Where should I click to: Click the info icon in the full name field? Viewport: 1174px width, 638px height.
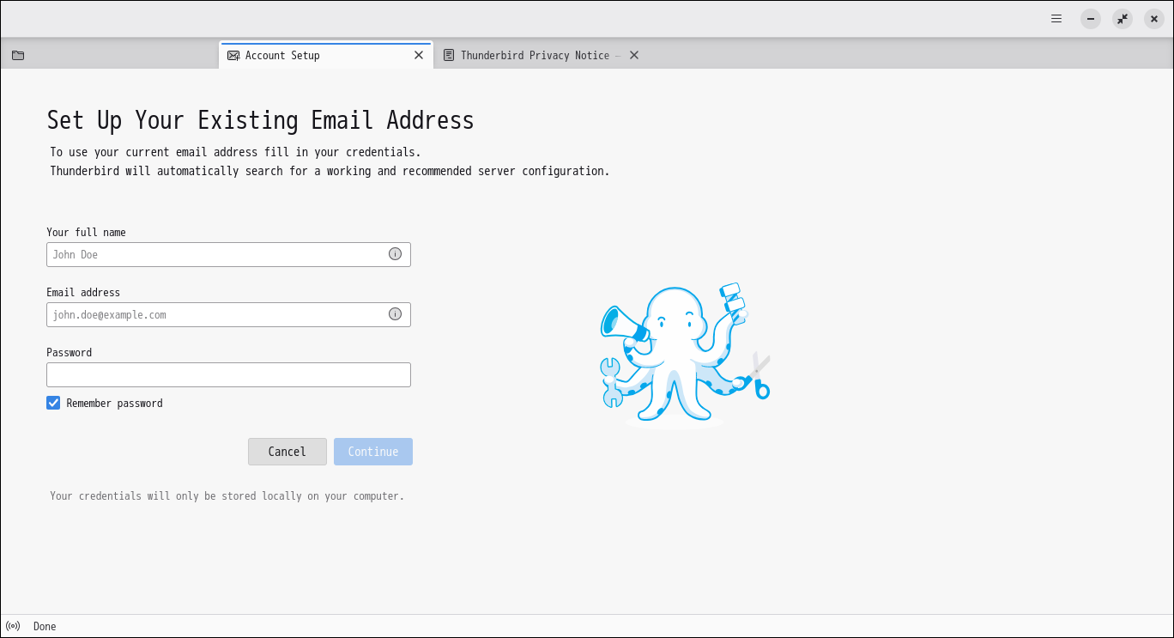click(395, 254)
